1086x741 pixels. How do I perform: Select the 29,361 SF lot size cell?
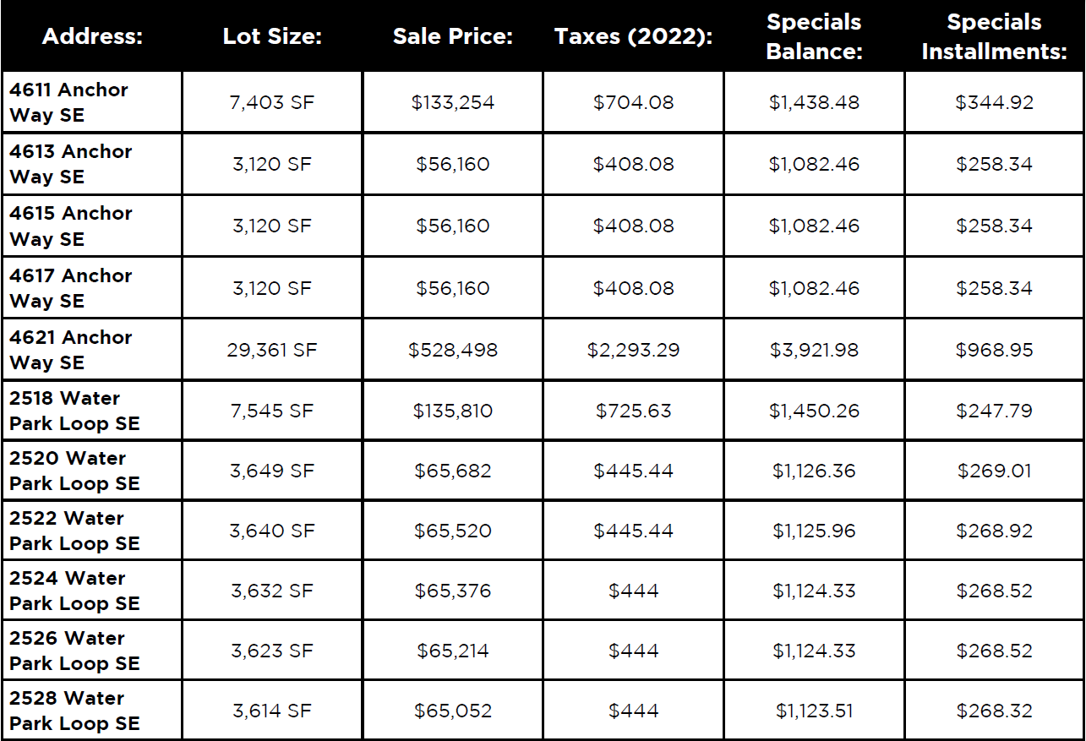click(272, 350)
